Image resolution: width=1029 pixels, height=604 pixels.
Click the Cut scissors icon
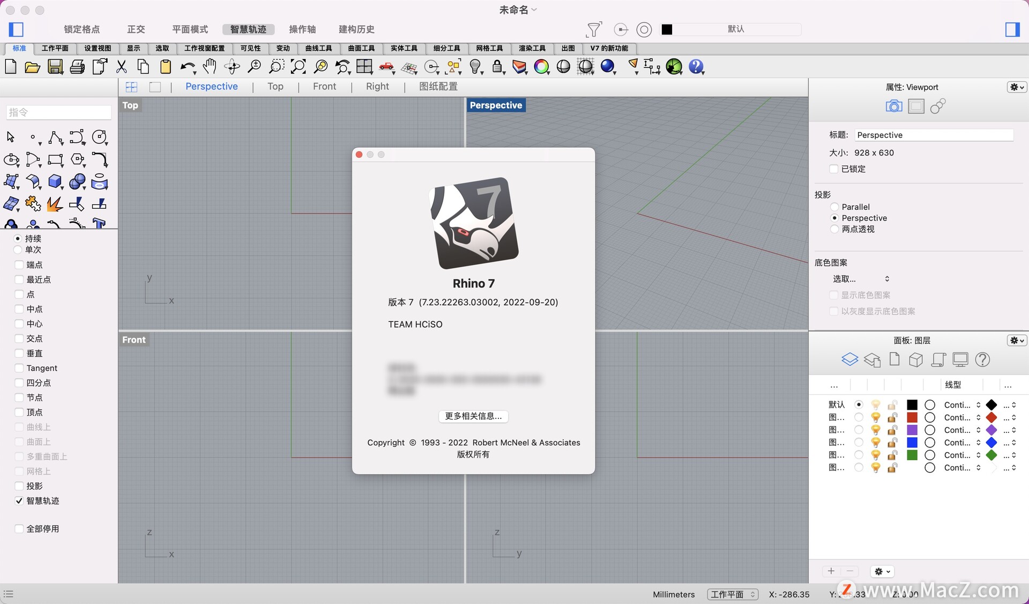click(122, 67)
